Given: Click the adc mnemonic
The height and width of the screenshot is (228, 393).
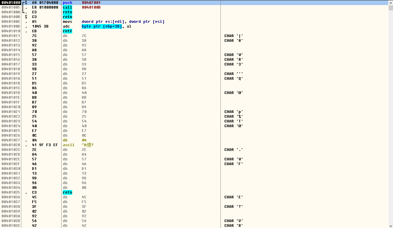Looking at the screenshot, I should coord(66,26).
